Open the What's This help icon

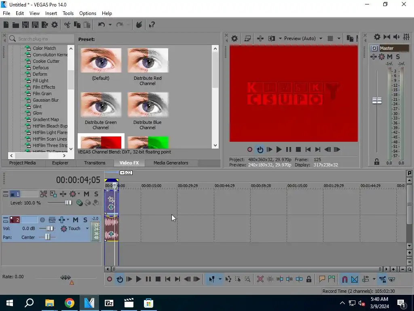point(152,25)
